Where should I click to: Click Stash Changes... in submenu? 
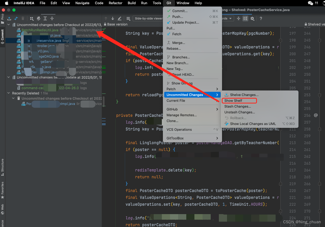pyautogui.click(x=260, y=106)
